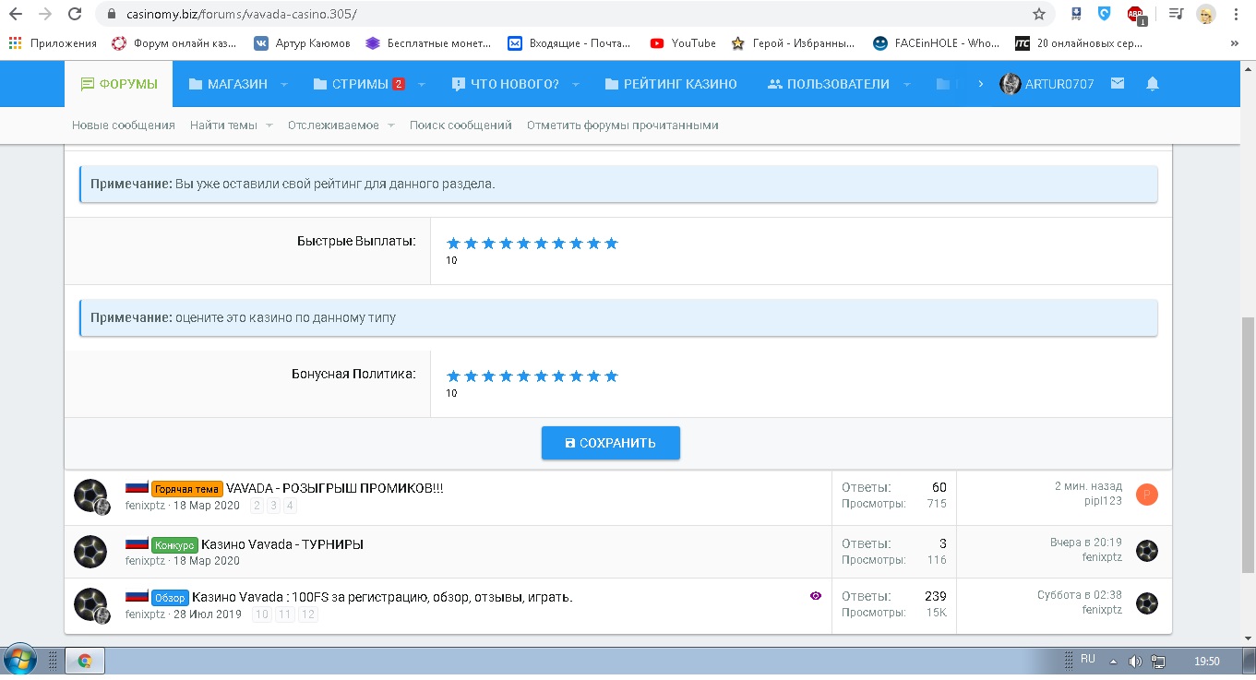The height and width of the screenshot is (680, 1256).
Task: Open the Входящие - Почта bookmark
Action: click(569, 42)
